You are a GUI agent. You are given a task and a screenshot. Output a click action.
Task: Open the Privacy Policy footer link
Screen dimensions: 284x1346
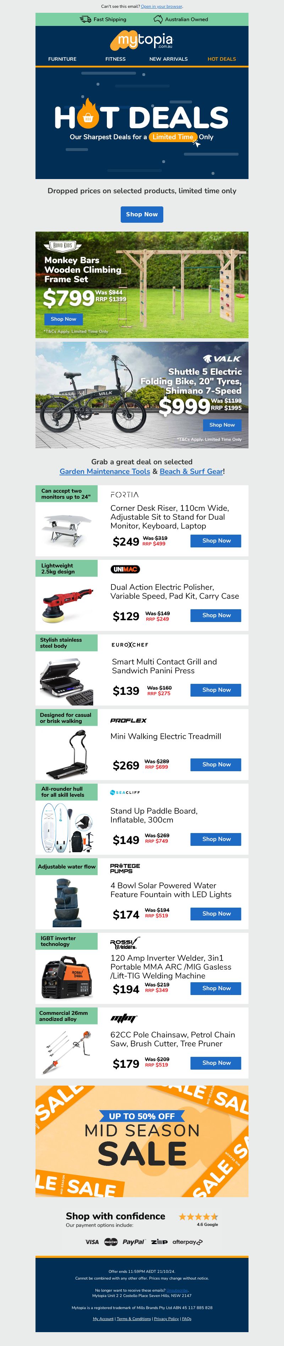coord(166,1319)
